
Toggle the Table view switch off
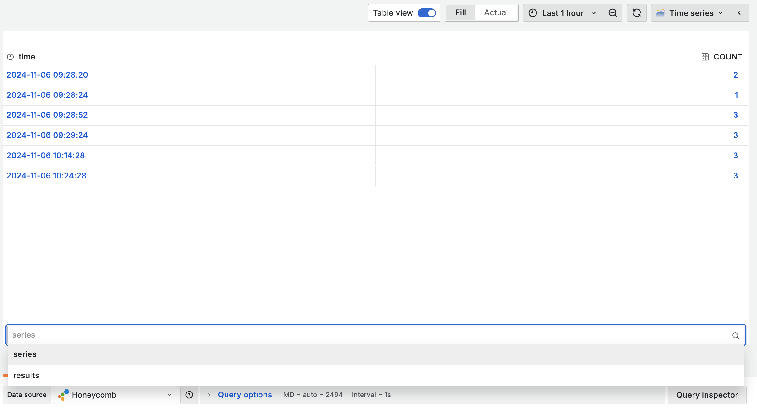tap(426, 13)
